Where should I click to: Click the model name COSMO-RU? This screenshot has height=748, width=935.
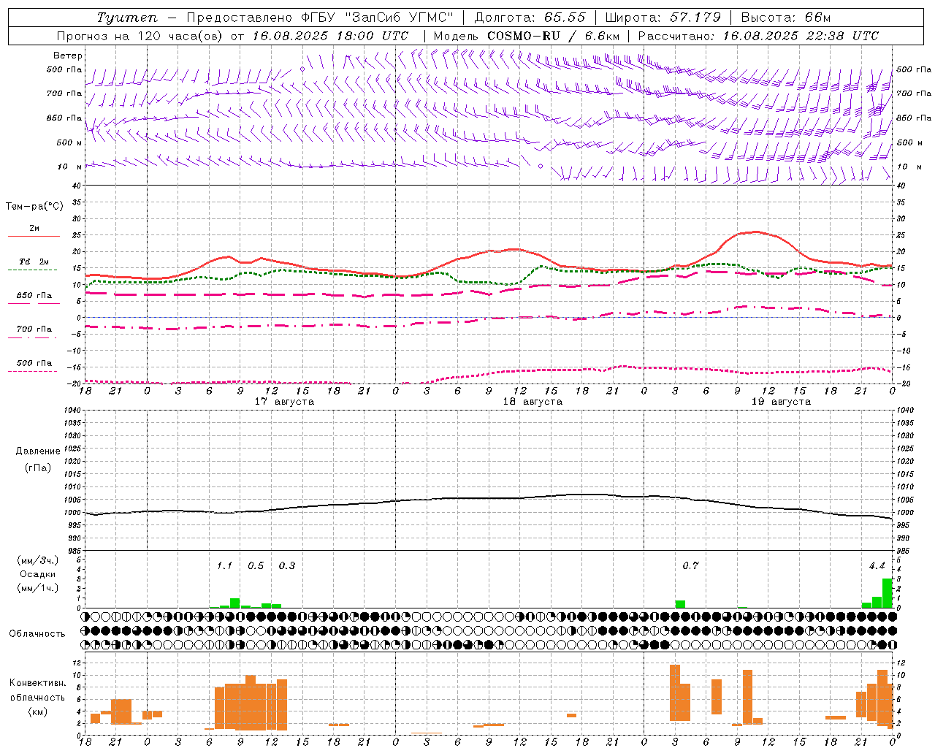524,36
